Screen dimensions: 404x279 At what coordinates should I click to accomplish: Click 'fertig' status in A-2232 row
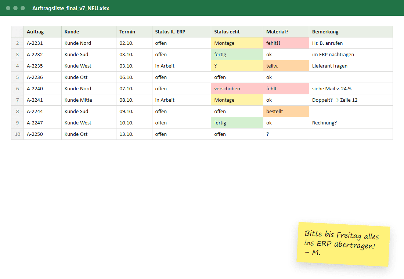(x=237, y=54)
